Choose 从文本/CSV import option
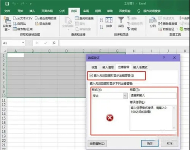The image size is (190, 150). (x=23, y=18)
